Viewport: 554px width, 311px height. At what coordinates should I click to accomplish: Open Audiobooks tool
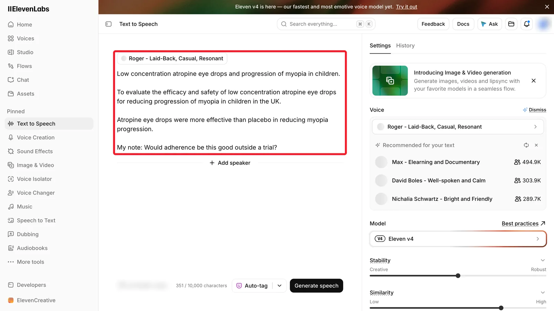[50, 248]
